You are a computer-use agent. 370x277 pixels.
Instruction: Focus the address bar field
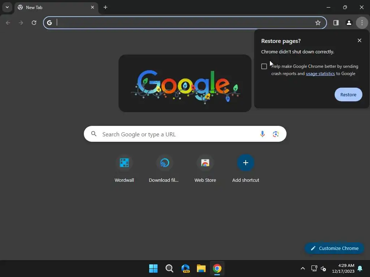click(x=185, y=23)
